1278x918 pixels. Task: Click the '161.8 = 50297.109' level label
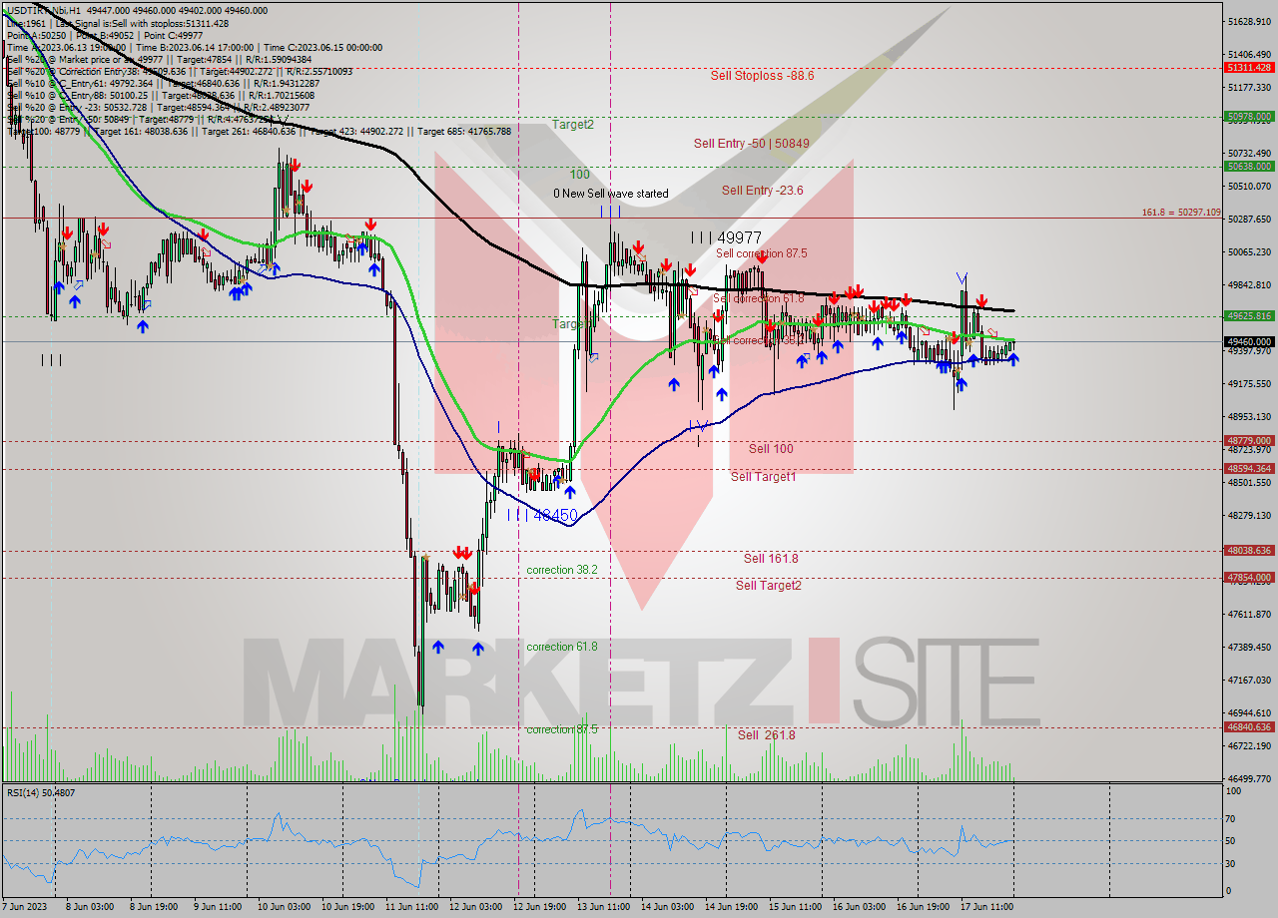pyautogui.click(x=1181, y=213)
